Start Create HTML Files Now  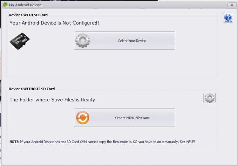click(124, 118)
